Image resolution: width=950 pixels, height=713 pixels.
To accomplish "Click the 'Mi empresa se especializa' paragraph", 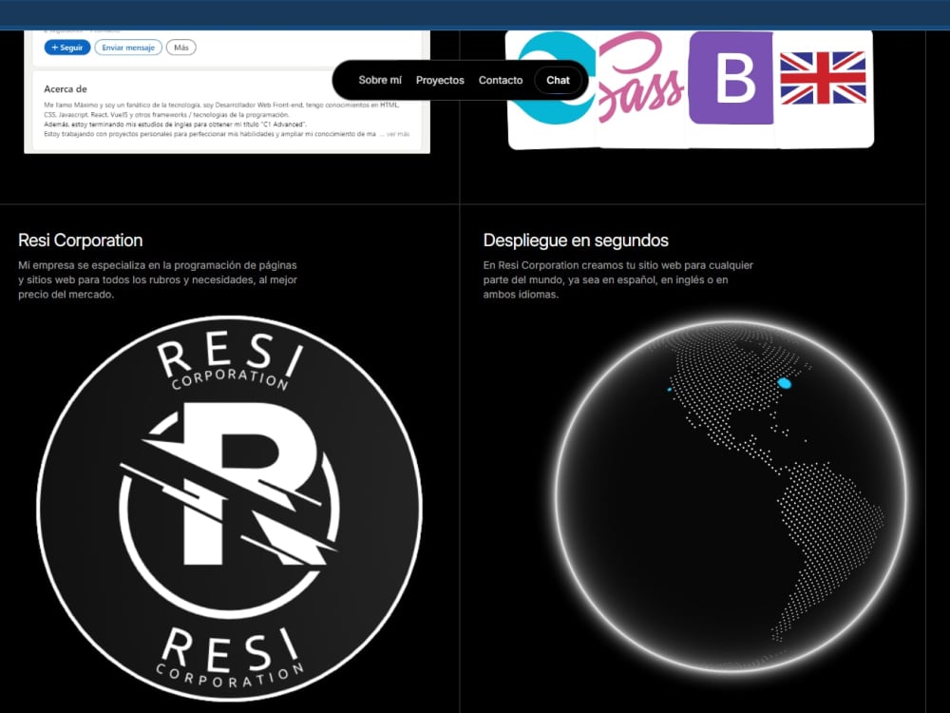I will [158, 279].
